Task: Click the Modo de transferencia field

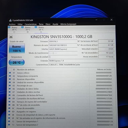Action: point(63,53)
